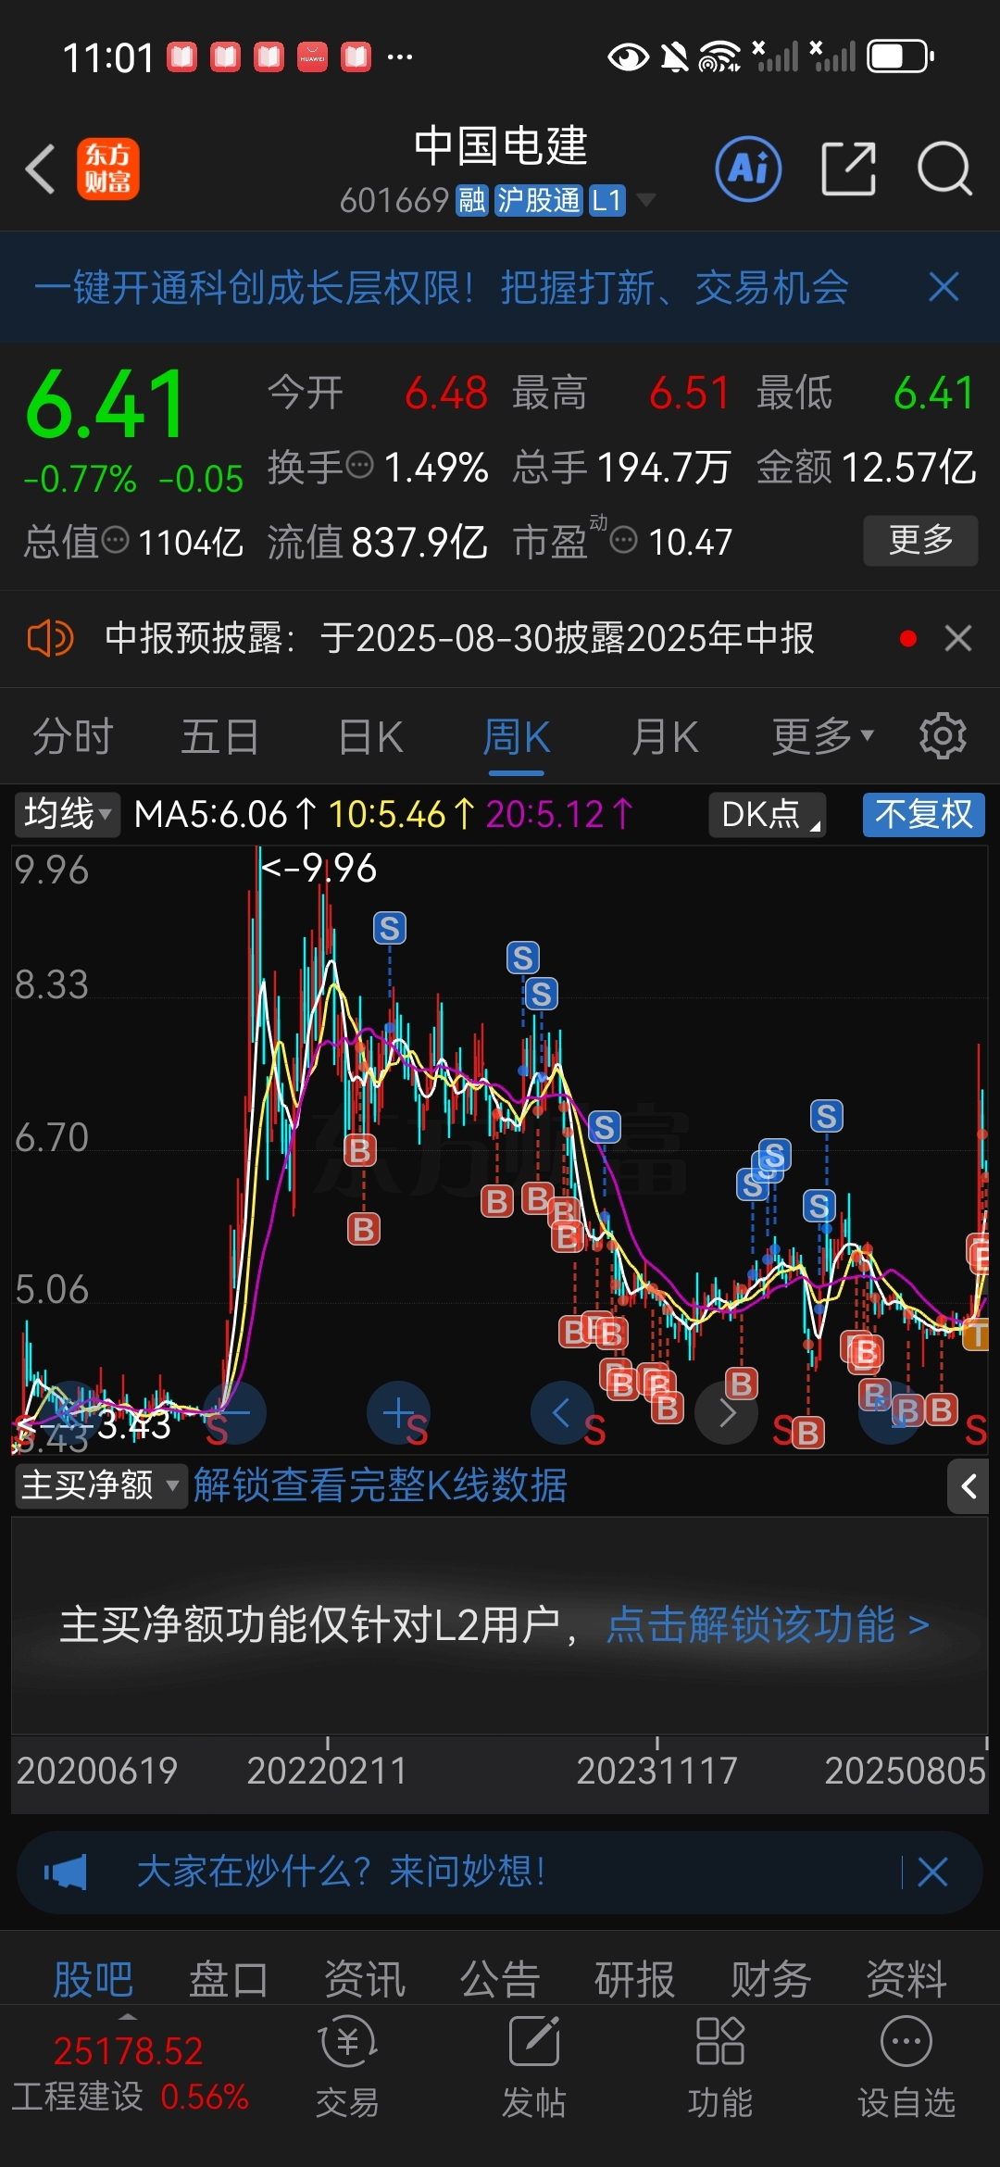1000x2167 pixels.
Task: Tap the 沪股通 badge
Action: (x=538, y=200)
